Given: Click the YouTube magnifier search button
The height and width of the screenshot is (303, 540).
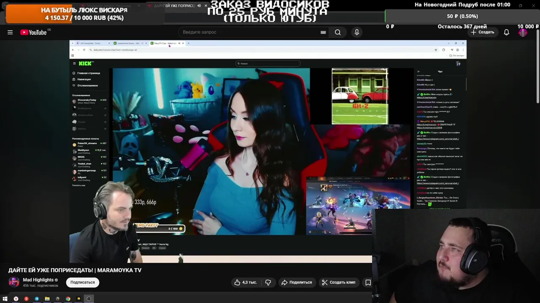Looking at the screenshot, I should coord(337,32).
